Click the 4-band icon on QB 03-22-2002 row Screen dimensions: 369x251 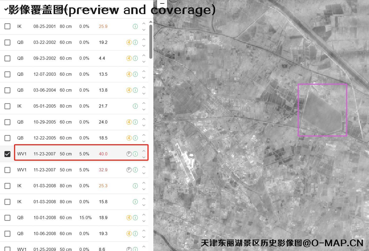pos(129,42)
